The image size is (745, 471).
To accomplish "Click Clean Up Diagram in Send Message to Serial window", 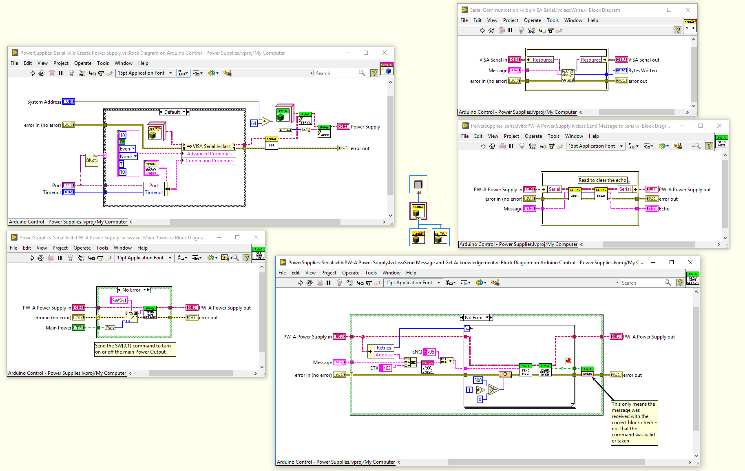I will [677, 146].
